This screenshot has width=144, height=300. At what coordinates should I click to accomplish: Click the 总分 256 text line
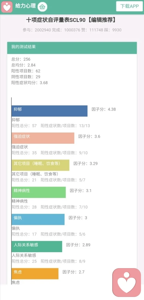(21, 59)
